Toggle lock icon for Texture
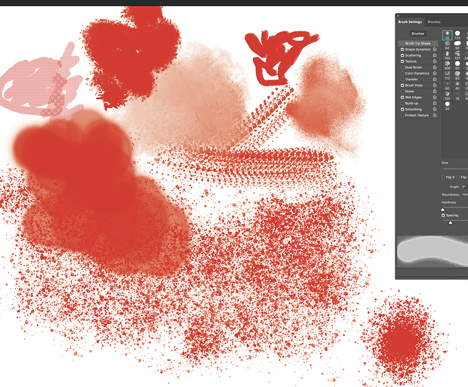The image size is (468, 387). (435, 61)
